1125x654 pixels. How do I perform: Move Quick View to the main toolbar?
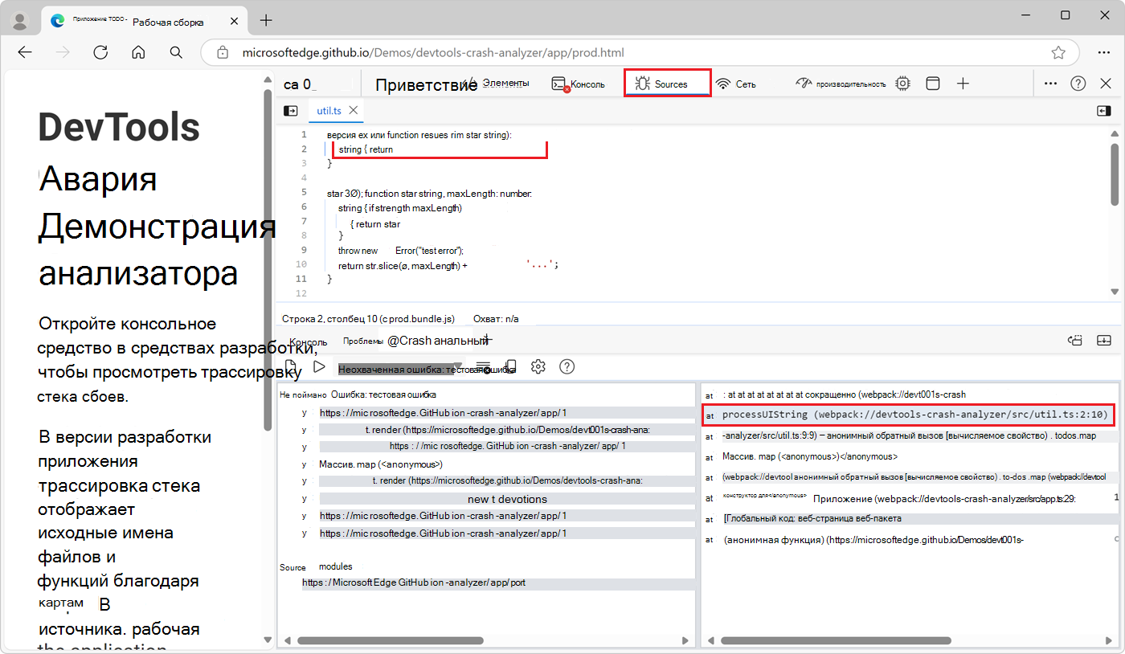coord(1075,341)
